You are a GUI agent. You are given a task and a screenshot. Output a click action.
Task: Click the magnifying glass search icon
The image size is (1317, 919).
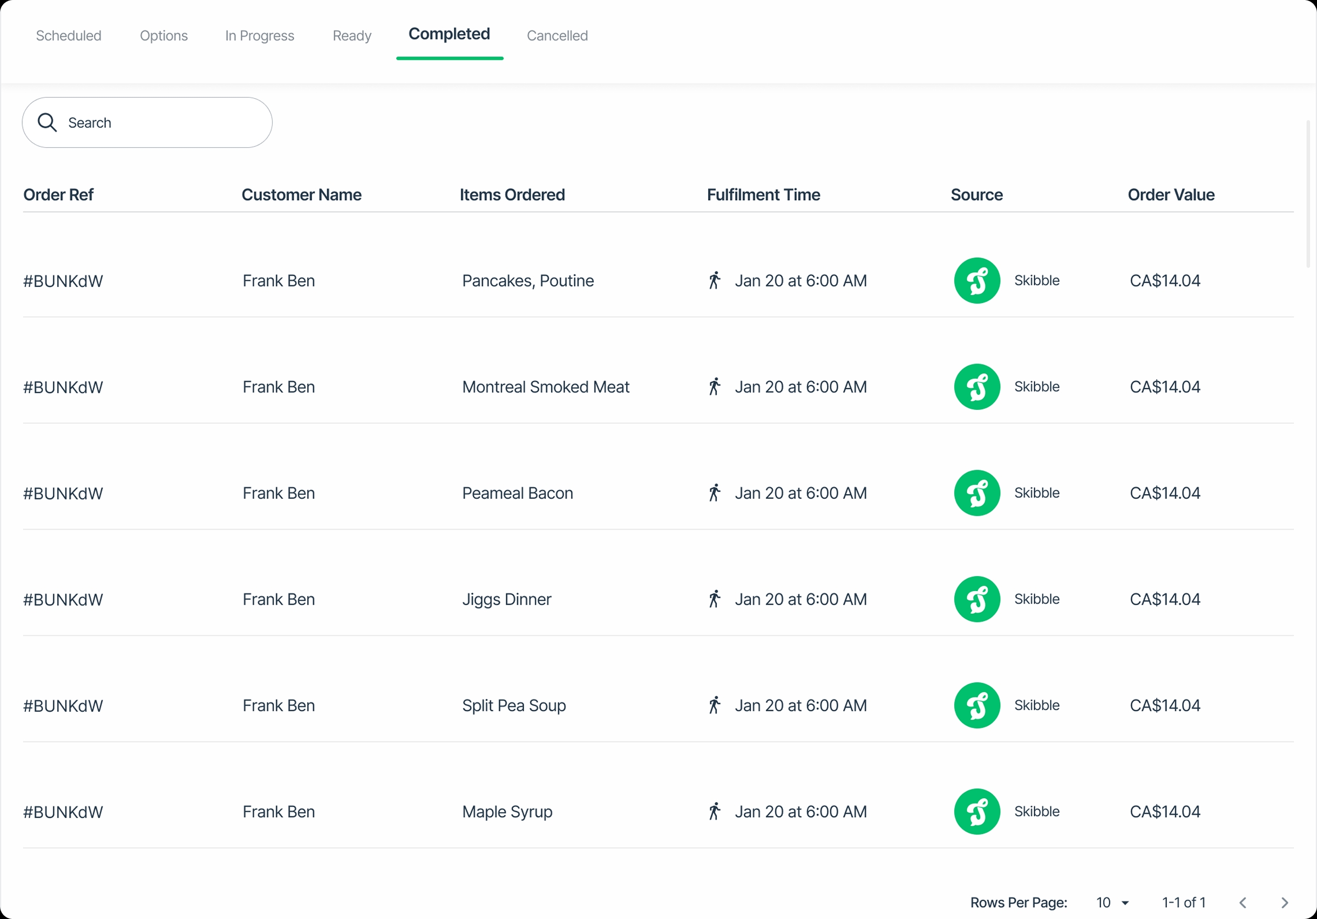pos(47,122)
